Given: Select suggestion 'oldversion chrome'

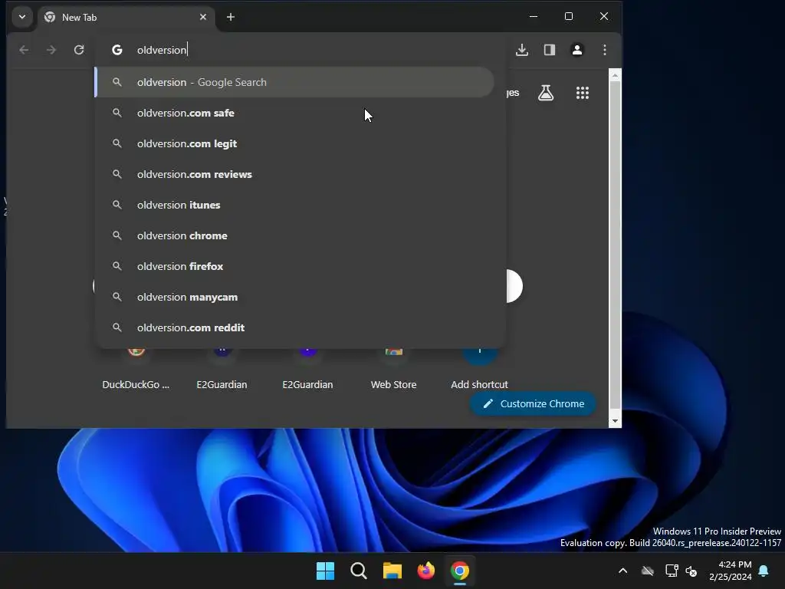Looking at the screenshot, I should pyautogui.click(x=294, y=235).
